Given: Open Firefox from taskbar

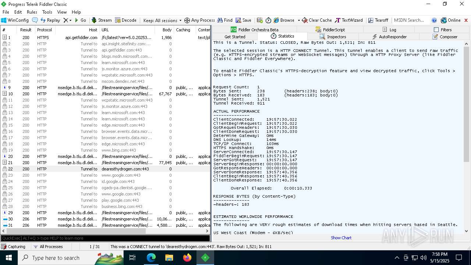Looking at the screenshot, I should tap(187, 258).
